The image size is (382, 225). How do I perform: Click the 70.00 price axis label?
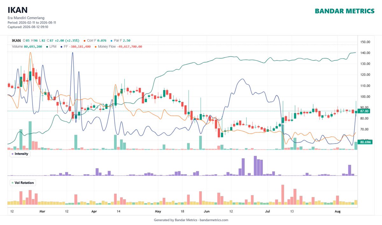click(365, 130)
